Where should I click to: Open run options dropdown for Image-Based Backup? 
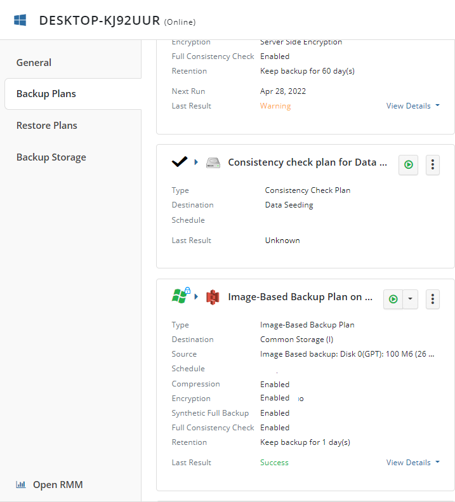[x=410, y=299]
